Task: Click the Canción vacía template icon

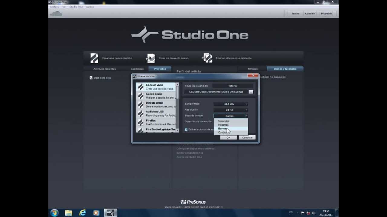Action: [x=141, y=87]
